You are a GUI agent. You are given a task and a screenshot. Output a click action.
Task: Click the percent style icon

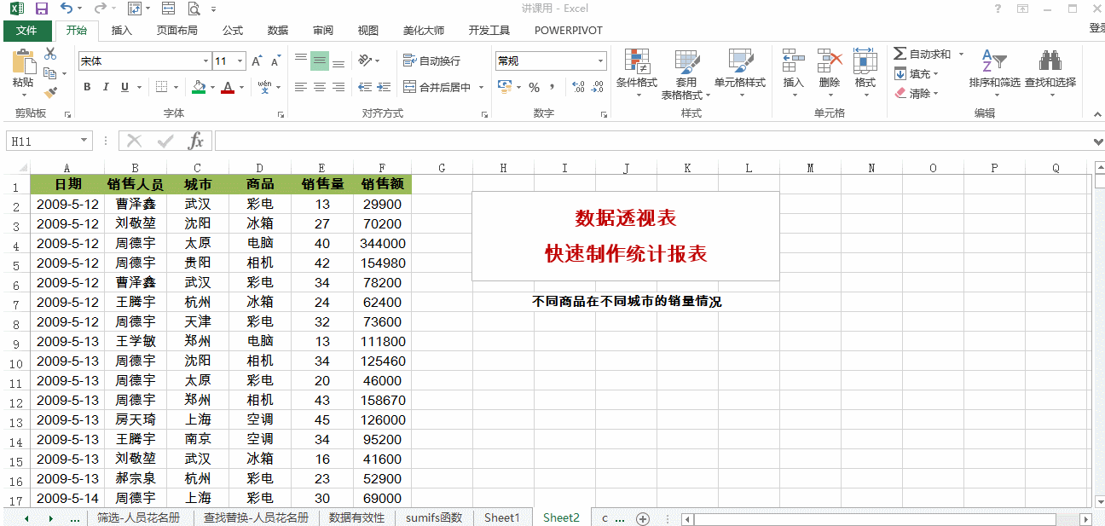coord(534,87)
